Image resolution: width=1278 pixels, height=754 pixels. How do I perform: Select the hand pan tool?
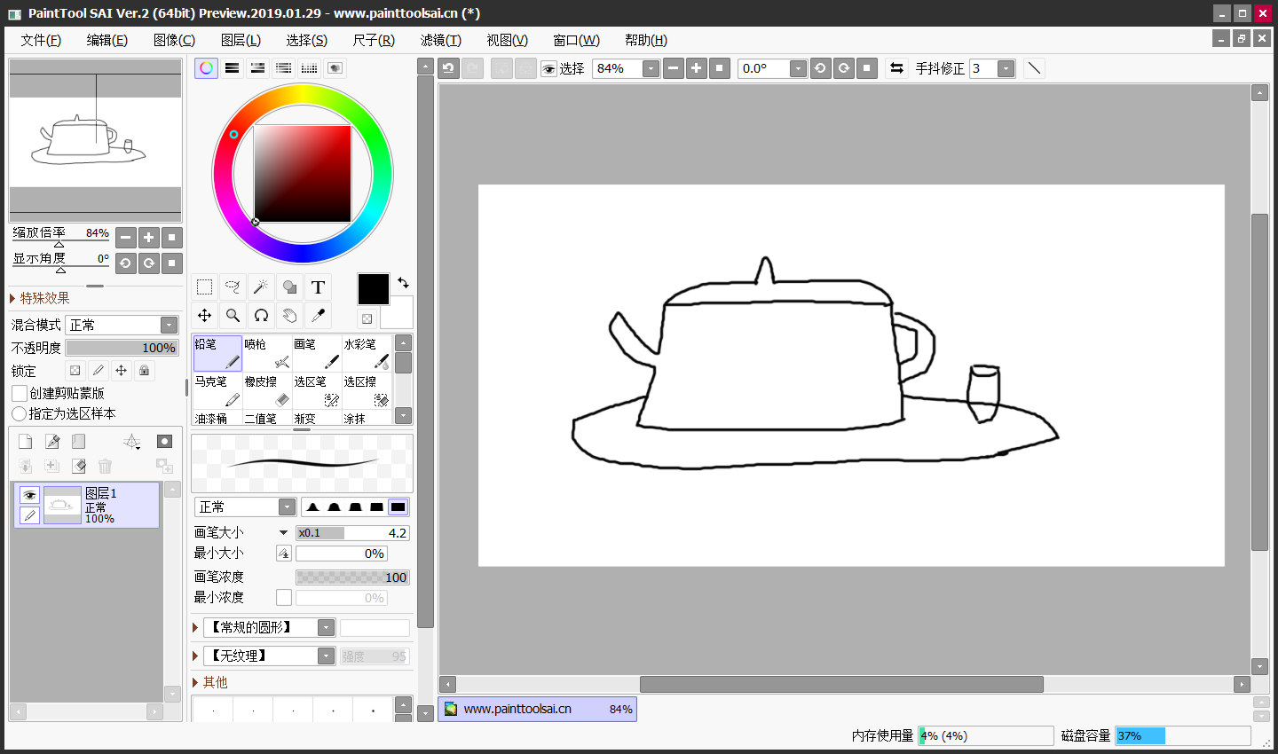pyautogui.click(x=289, y=315)
